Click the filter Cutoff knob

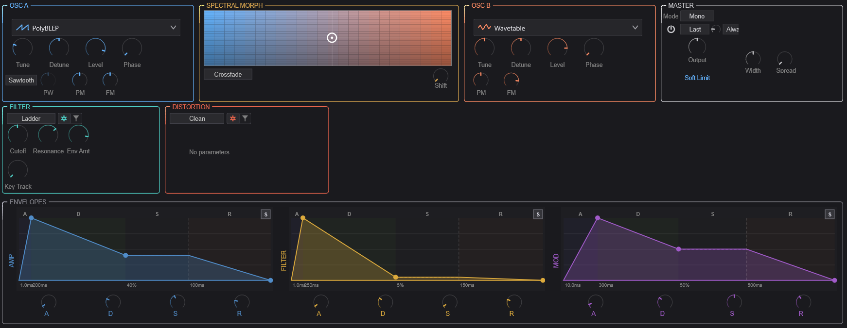click(x=18, y=134)
